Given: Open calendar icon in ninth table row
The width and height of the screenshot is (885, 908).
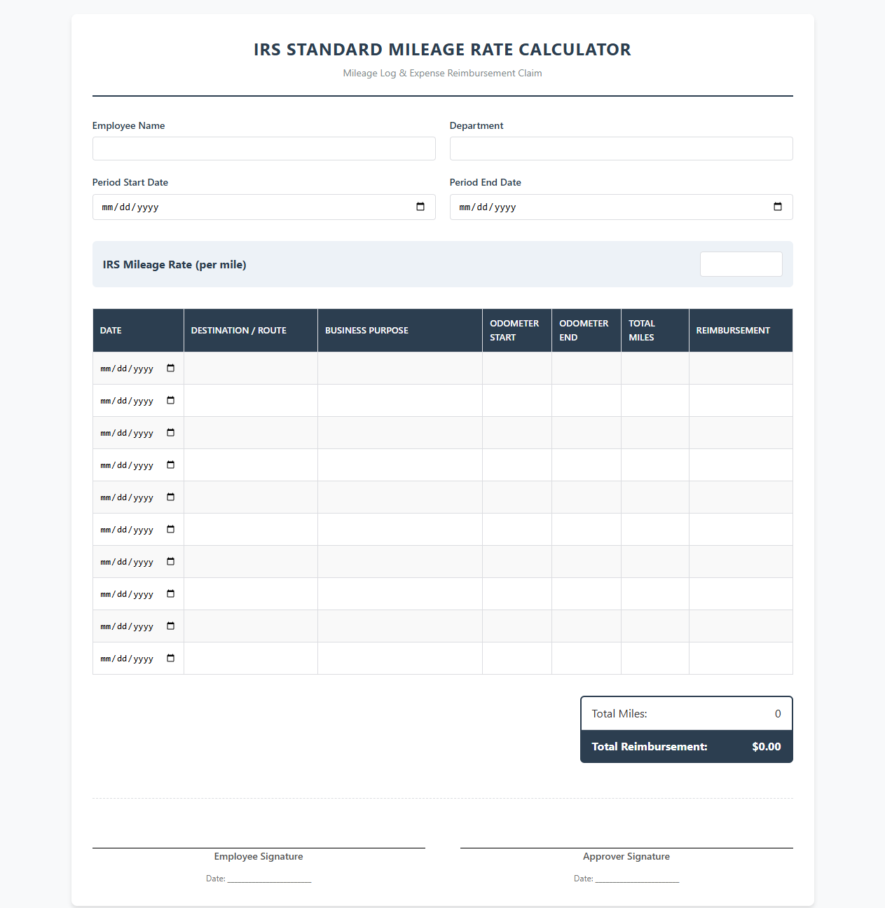Looking at the screenshot, I should pyautogui.click(x=170, y=626).
